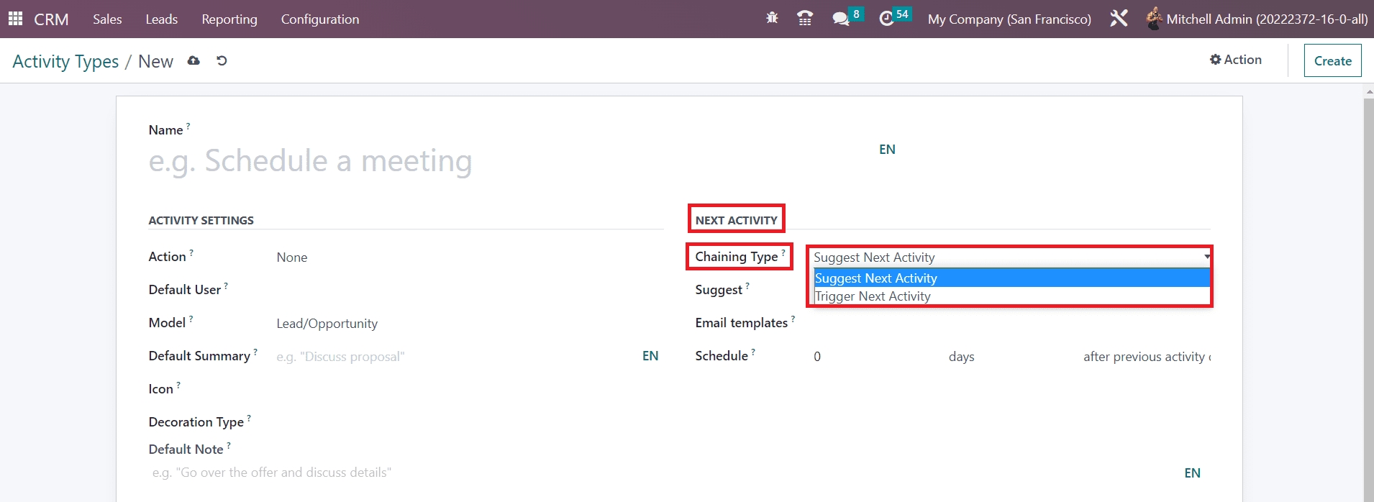Open the Action field dropdown showing None
This screenshot has width=1374, height=502.
pyautogui.click(x=460, y=257)
